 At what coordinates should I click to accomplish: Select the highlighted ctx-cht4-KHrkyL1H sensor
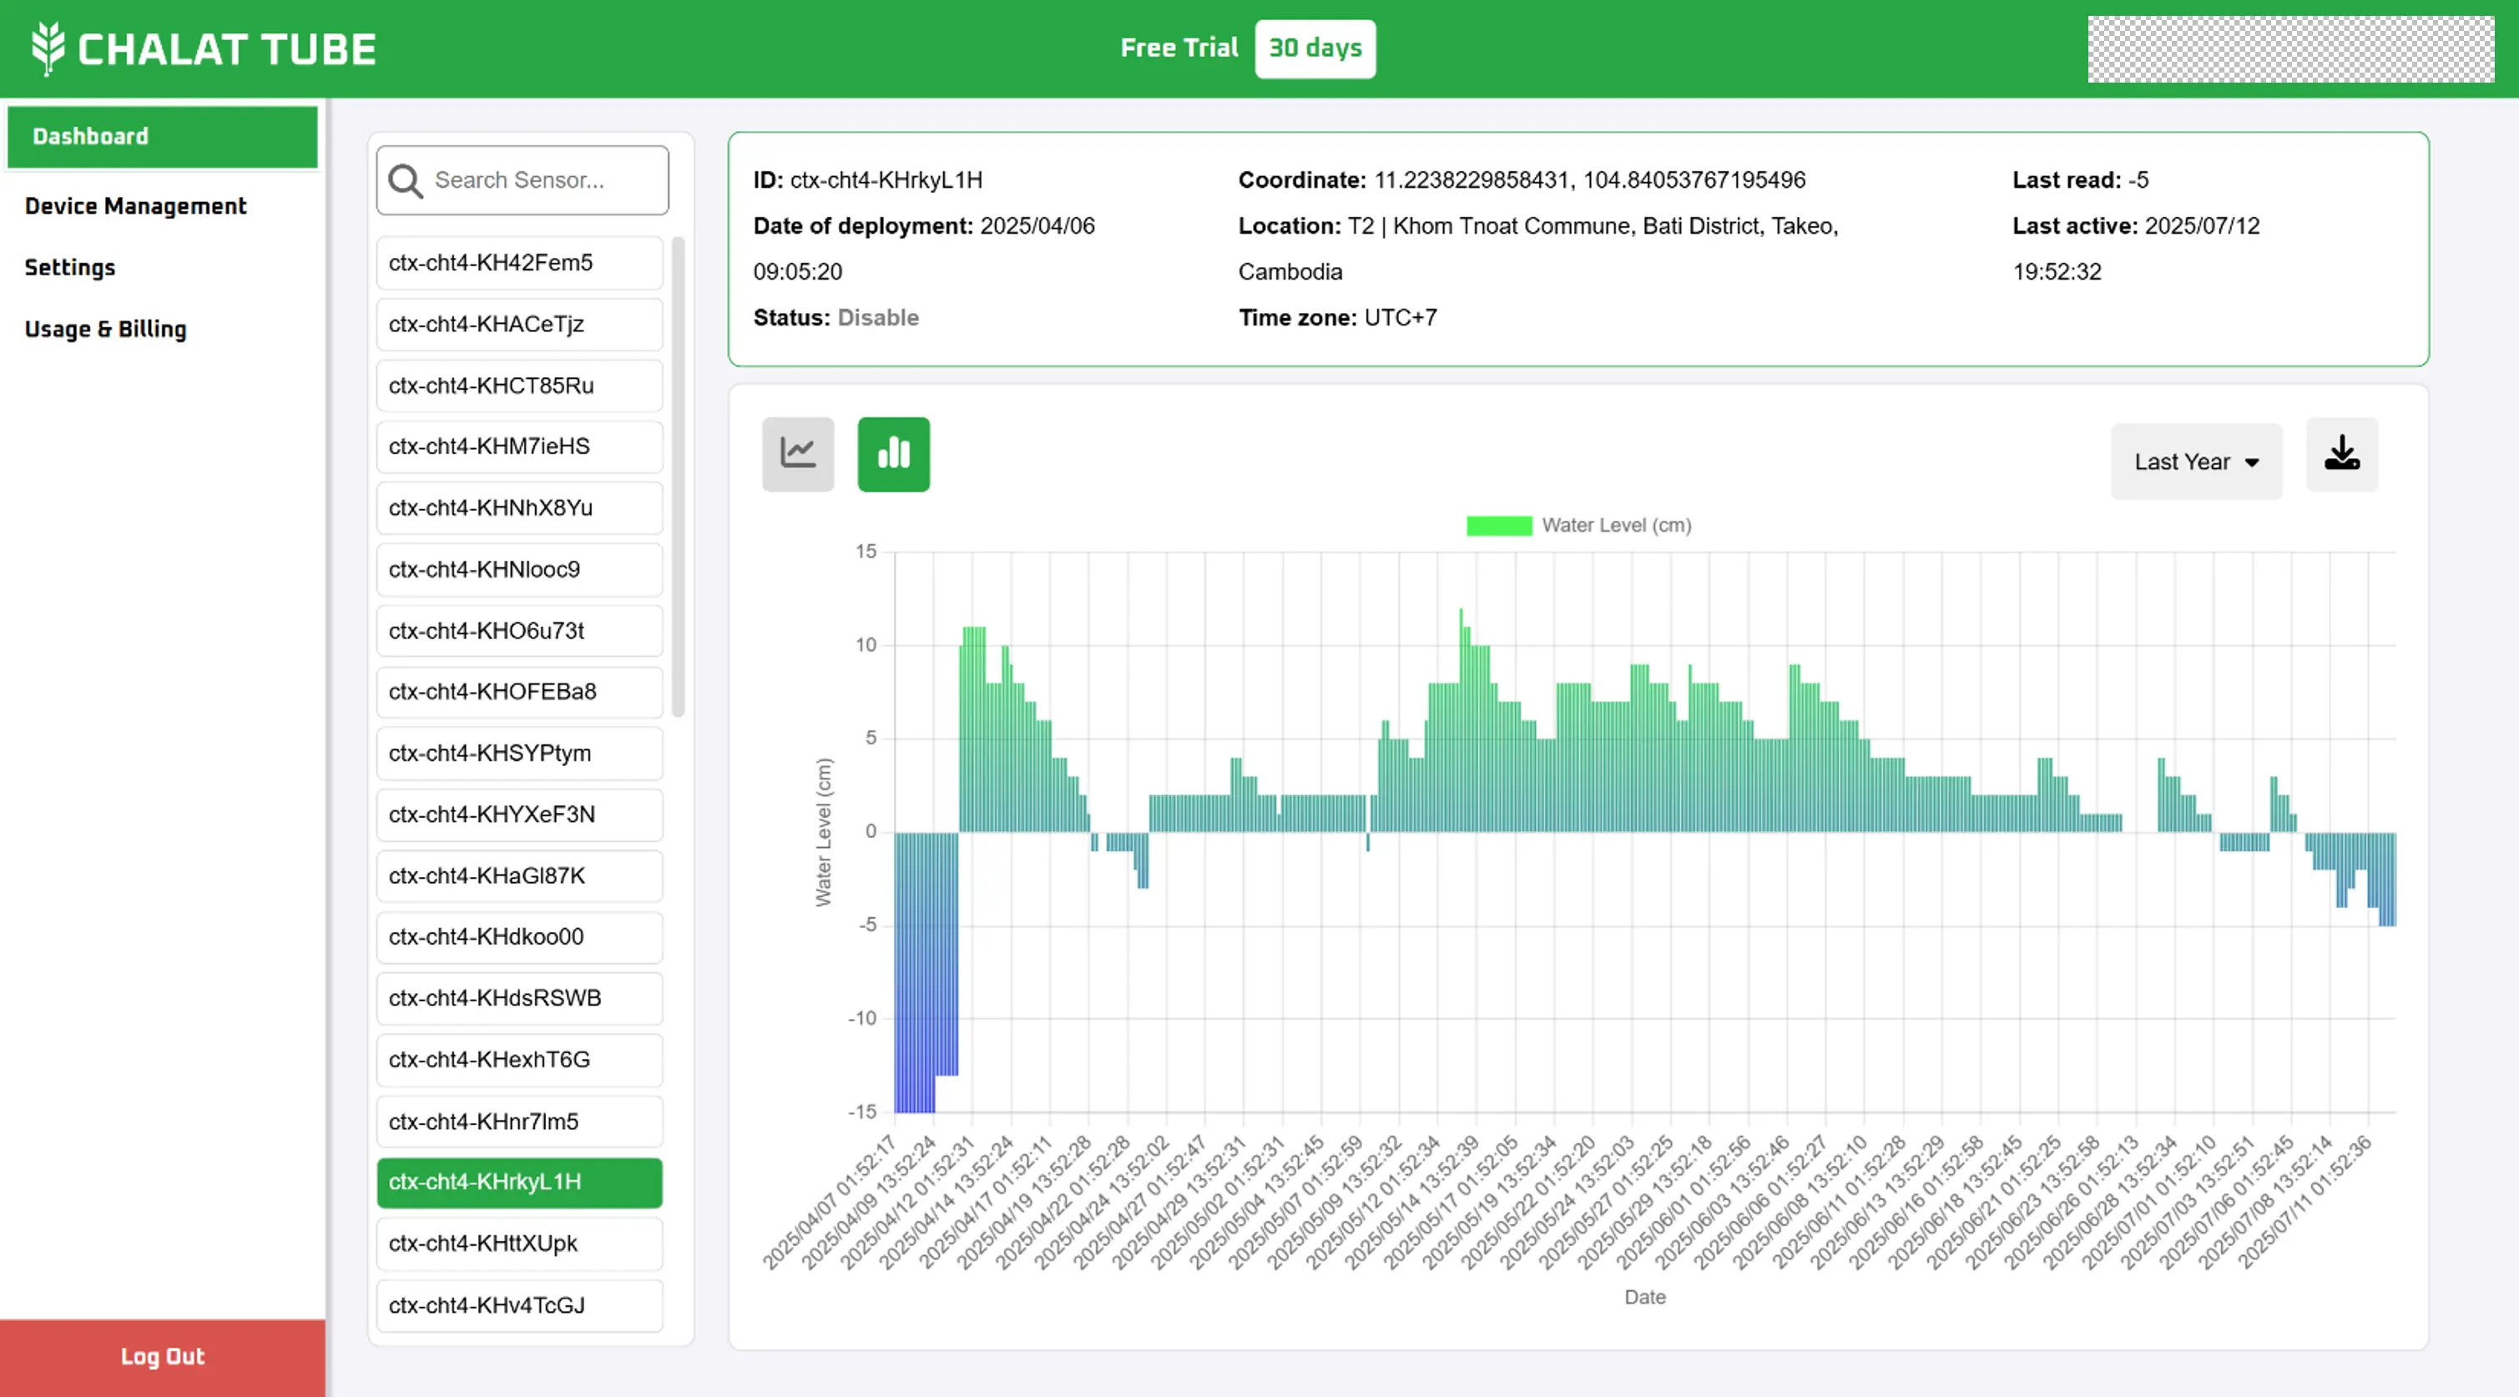[x=518, y=1181]
